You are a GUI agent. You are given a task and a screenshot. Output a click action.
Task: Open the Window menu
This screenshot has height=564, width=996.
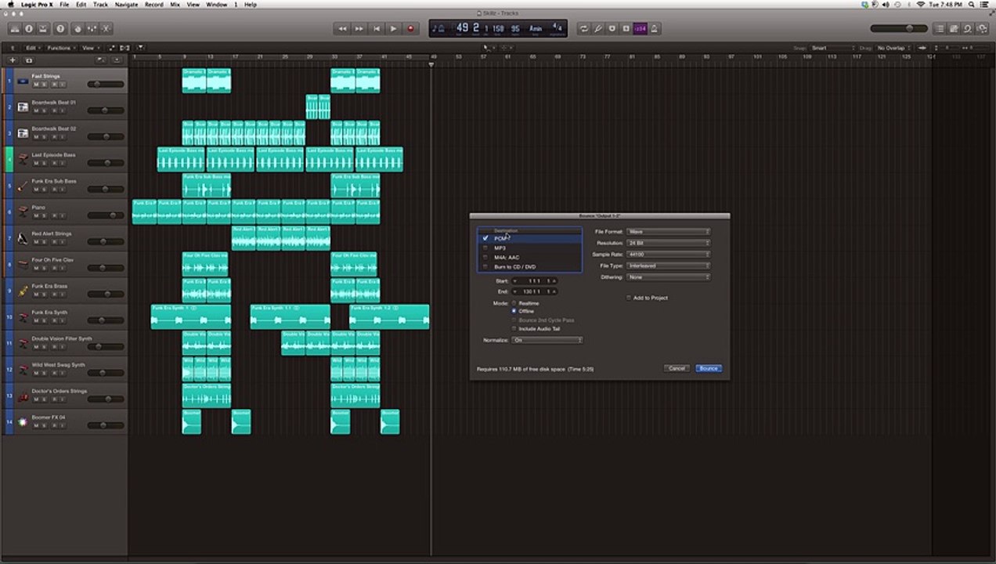coord(217,5)
